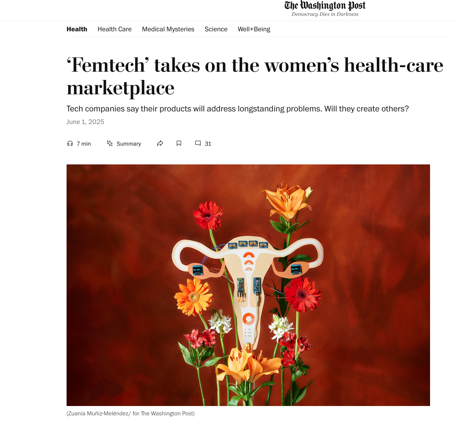Open the comments speech bubble icon
The width and height of the screenshot is (453, 427).
198,143
